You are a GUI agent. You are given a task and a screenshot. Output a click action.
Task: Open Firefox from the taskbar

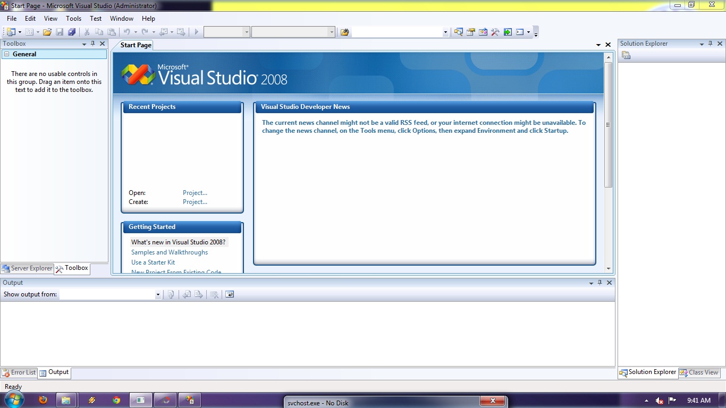(x=44, y=400)
